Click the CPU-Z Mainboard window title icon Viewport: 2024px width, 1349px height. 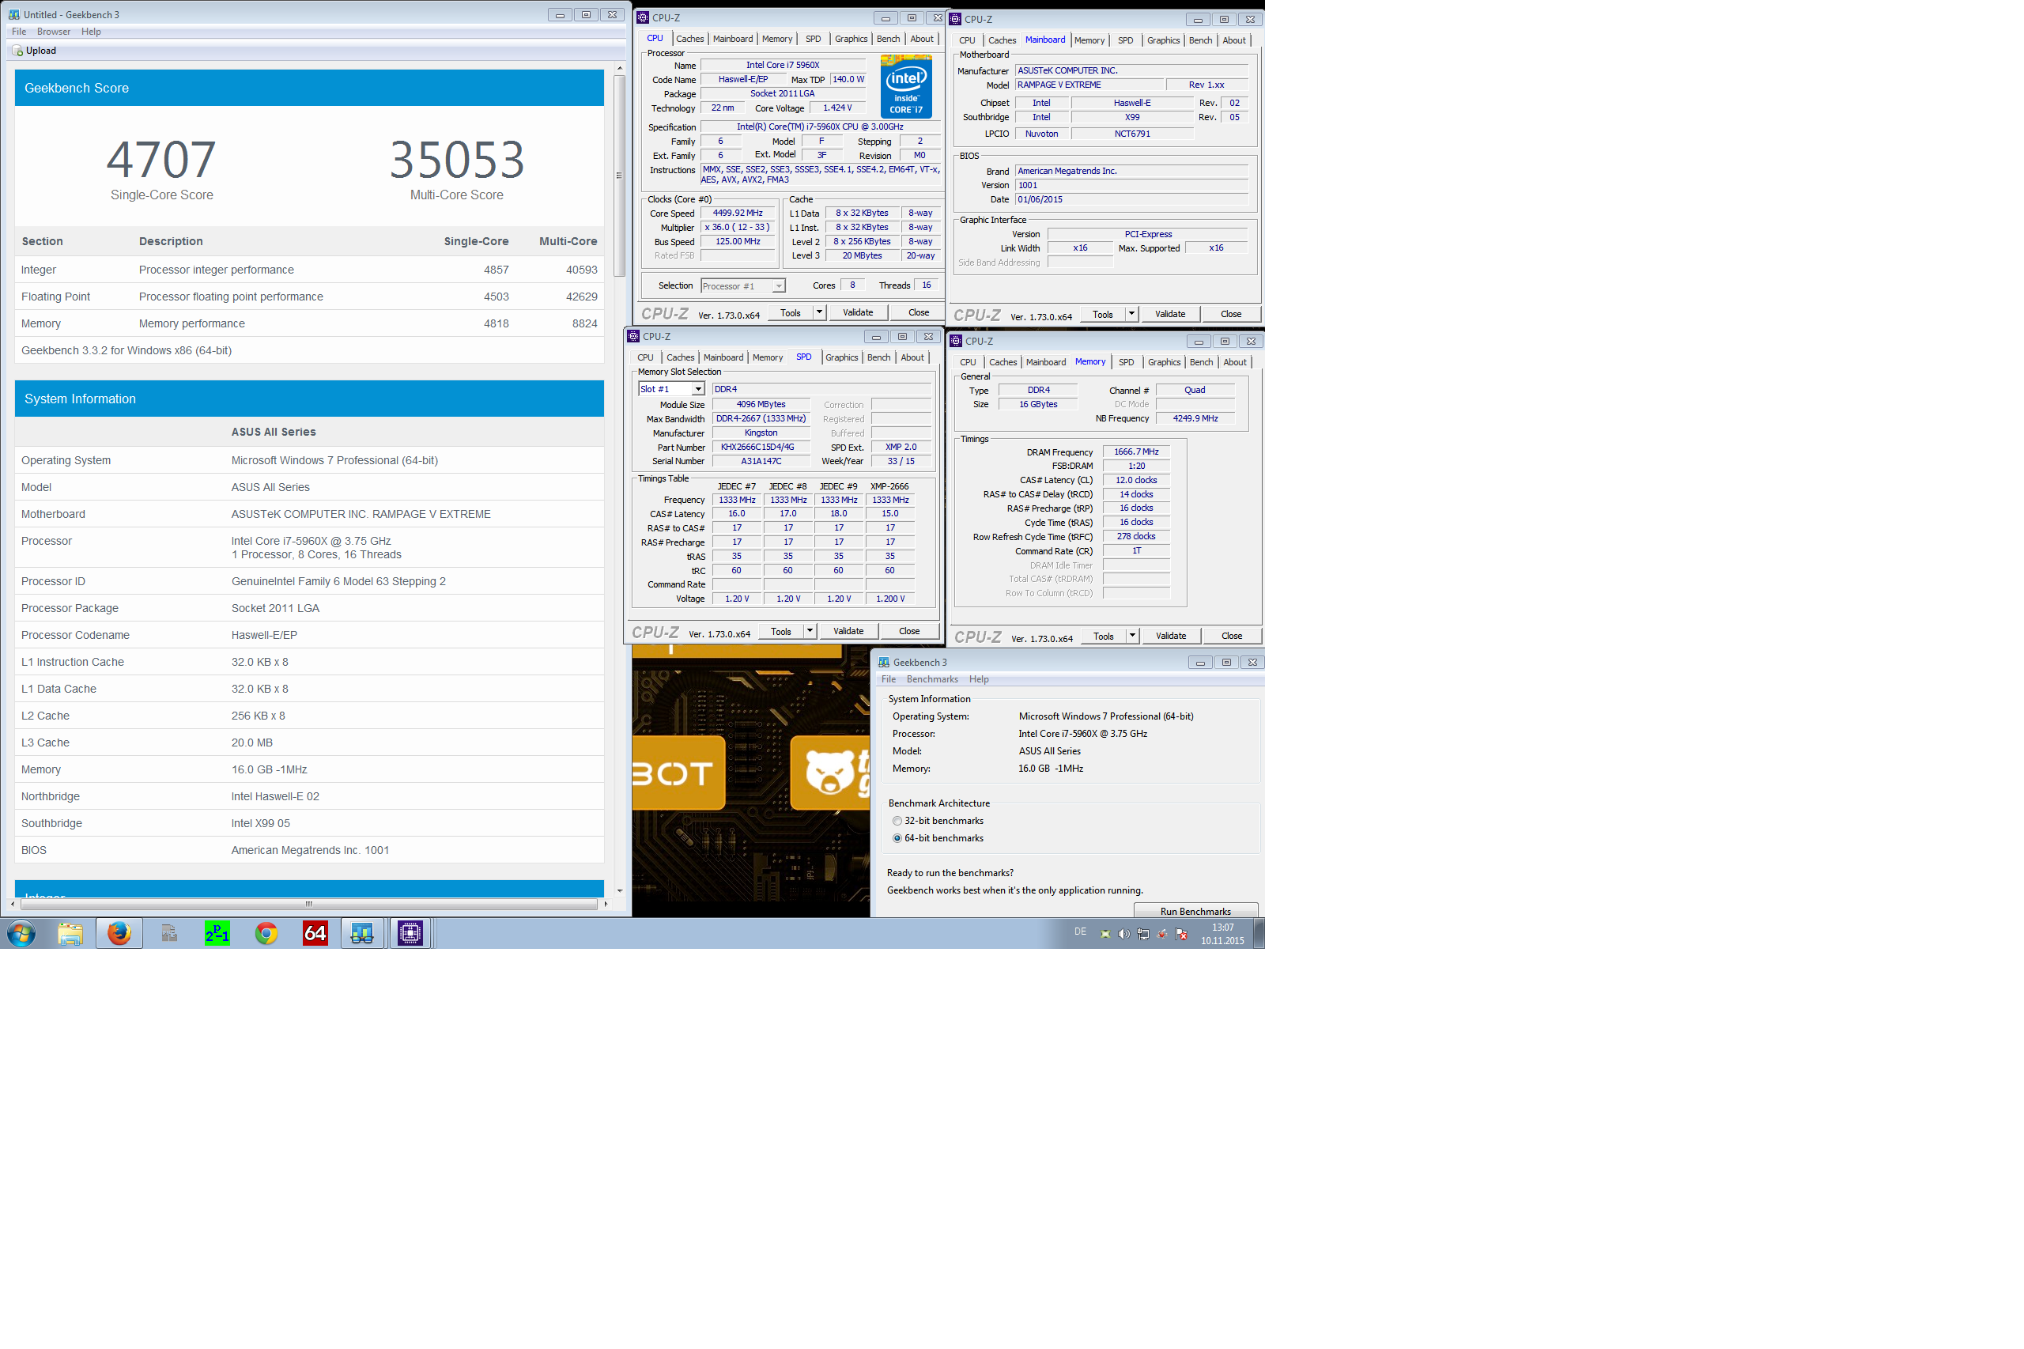955,19
